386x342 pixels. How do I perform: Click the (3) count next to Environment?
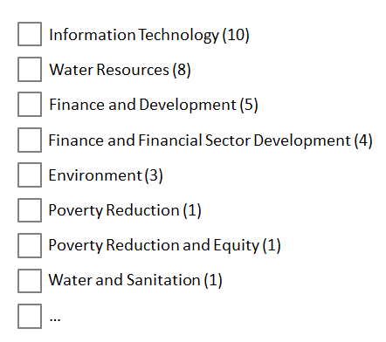click(x=154, y=175)
